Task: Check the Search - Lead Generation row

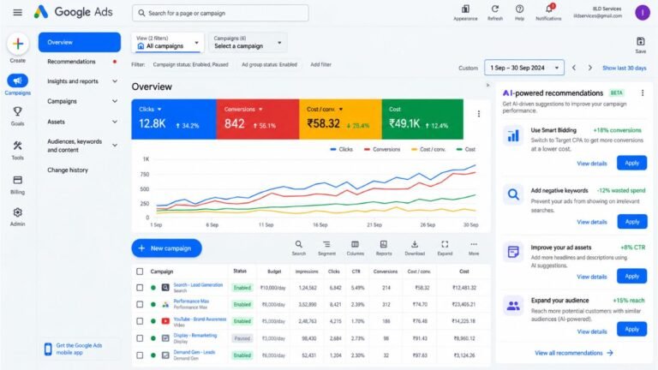Action: coord(140,288)
